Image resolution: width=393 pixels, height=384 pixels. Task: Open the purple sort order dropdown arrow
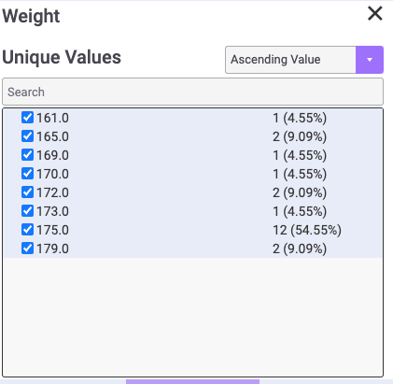tap(370, 60)
